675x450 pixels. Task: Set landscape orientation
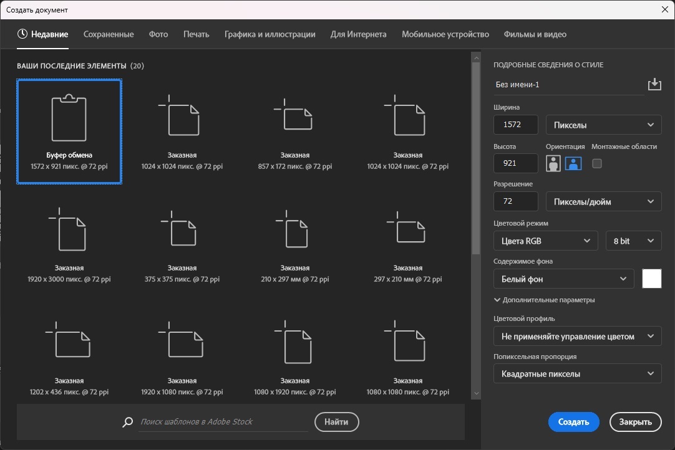[x=573, y=163]
